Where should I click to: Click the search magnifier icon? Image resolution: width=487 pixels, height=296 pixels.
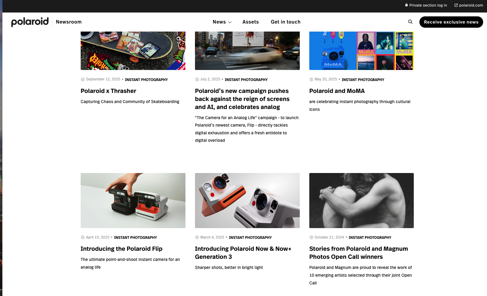410,22
